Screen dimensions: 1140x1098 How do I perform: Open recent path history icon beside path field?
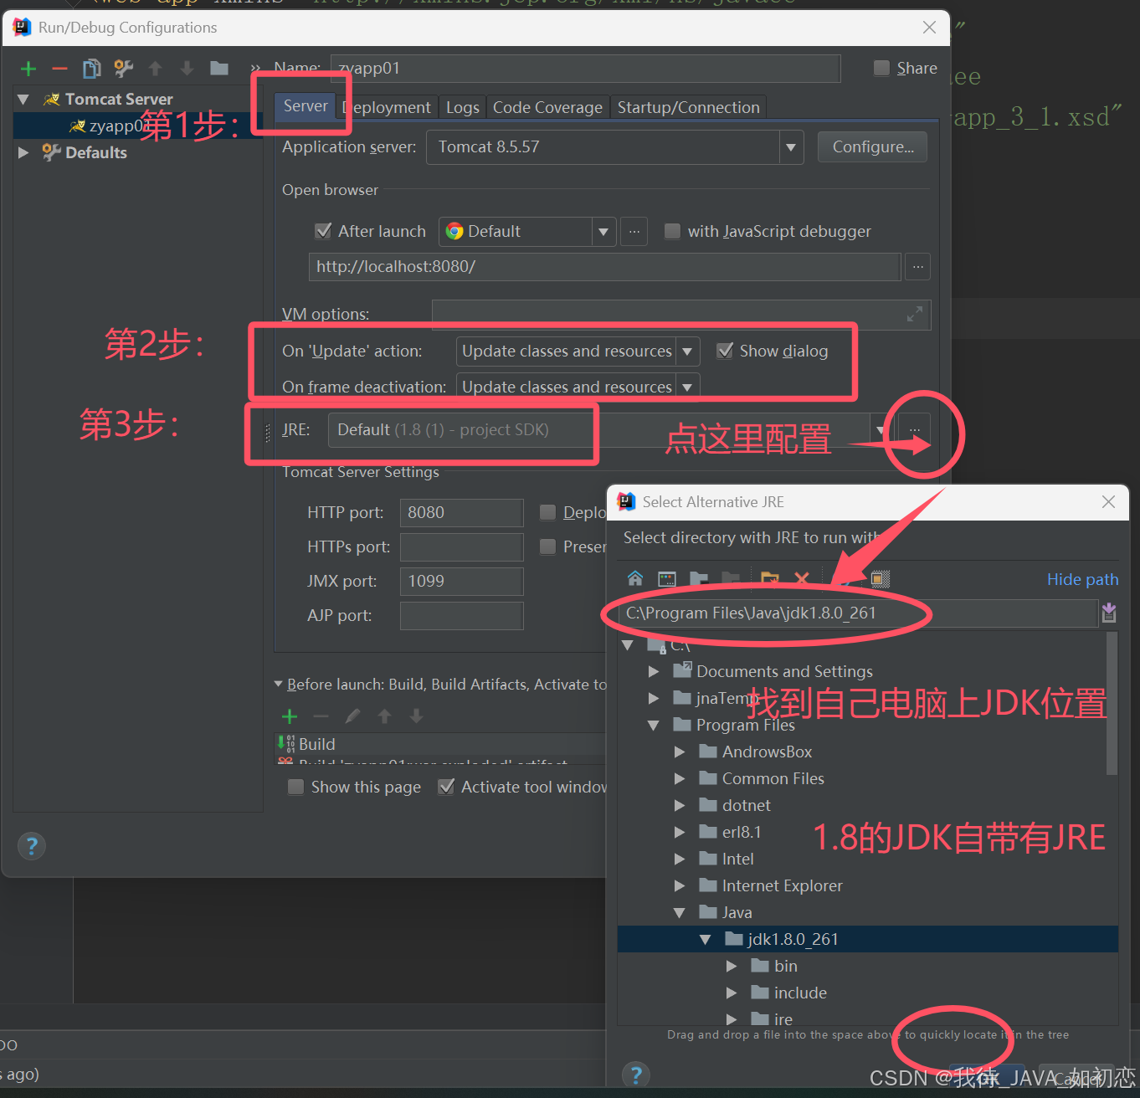point(1109,613)
